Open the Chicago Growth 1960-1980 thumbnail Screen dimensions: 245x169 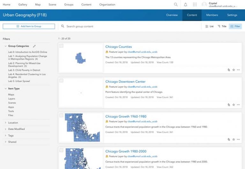click(81, 127)
